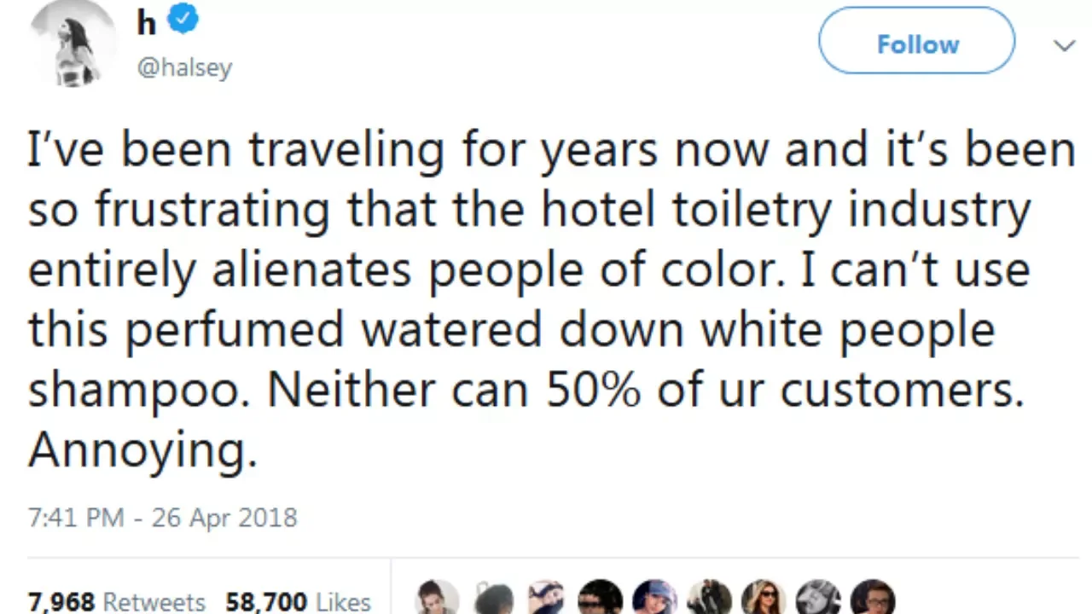Click the blue verified badge
This screenshot has height=614, width=1092.
pyautogui.click(x=183, y=20)
